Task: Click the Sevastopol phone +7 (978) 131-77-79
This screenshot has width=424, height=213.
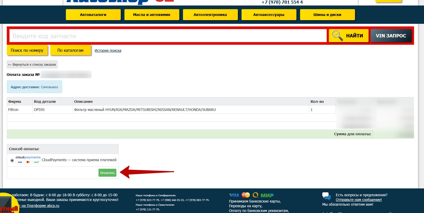Action: pos(148,209)
